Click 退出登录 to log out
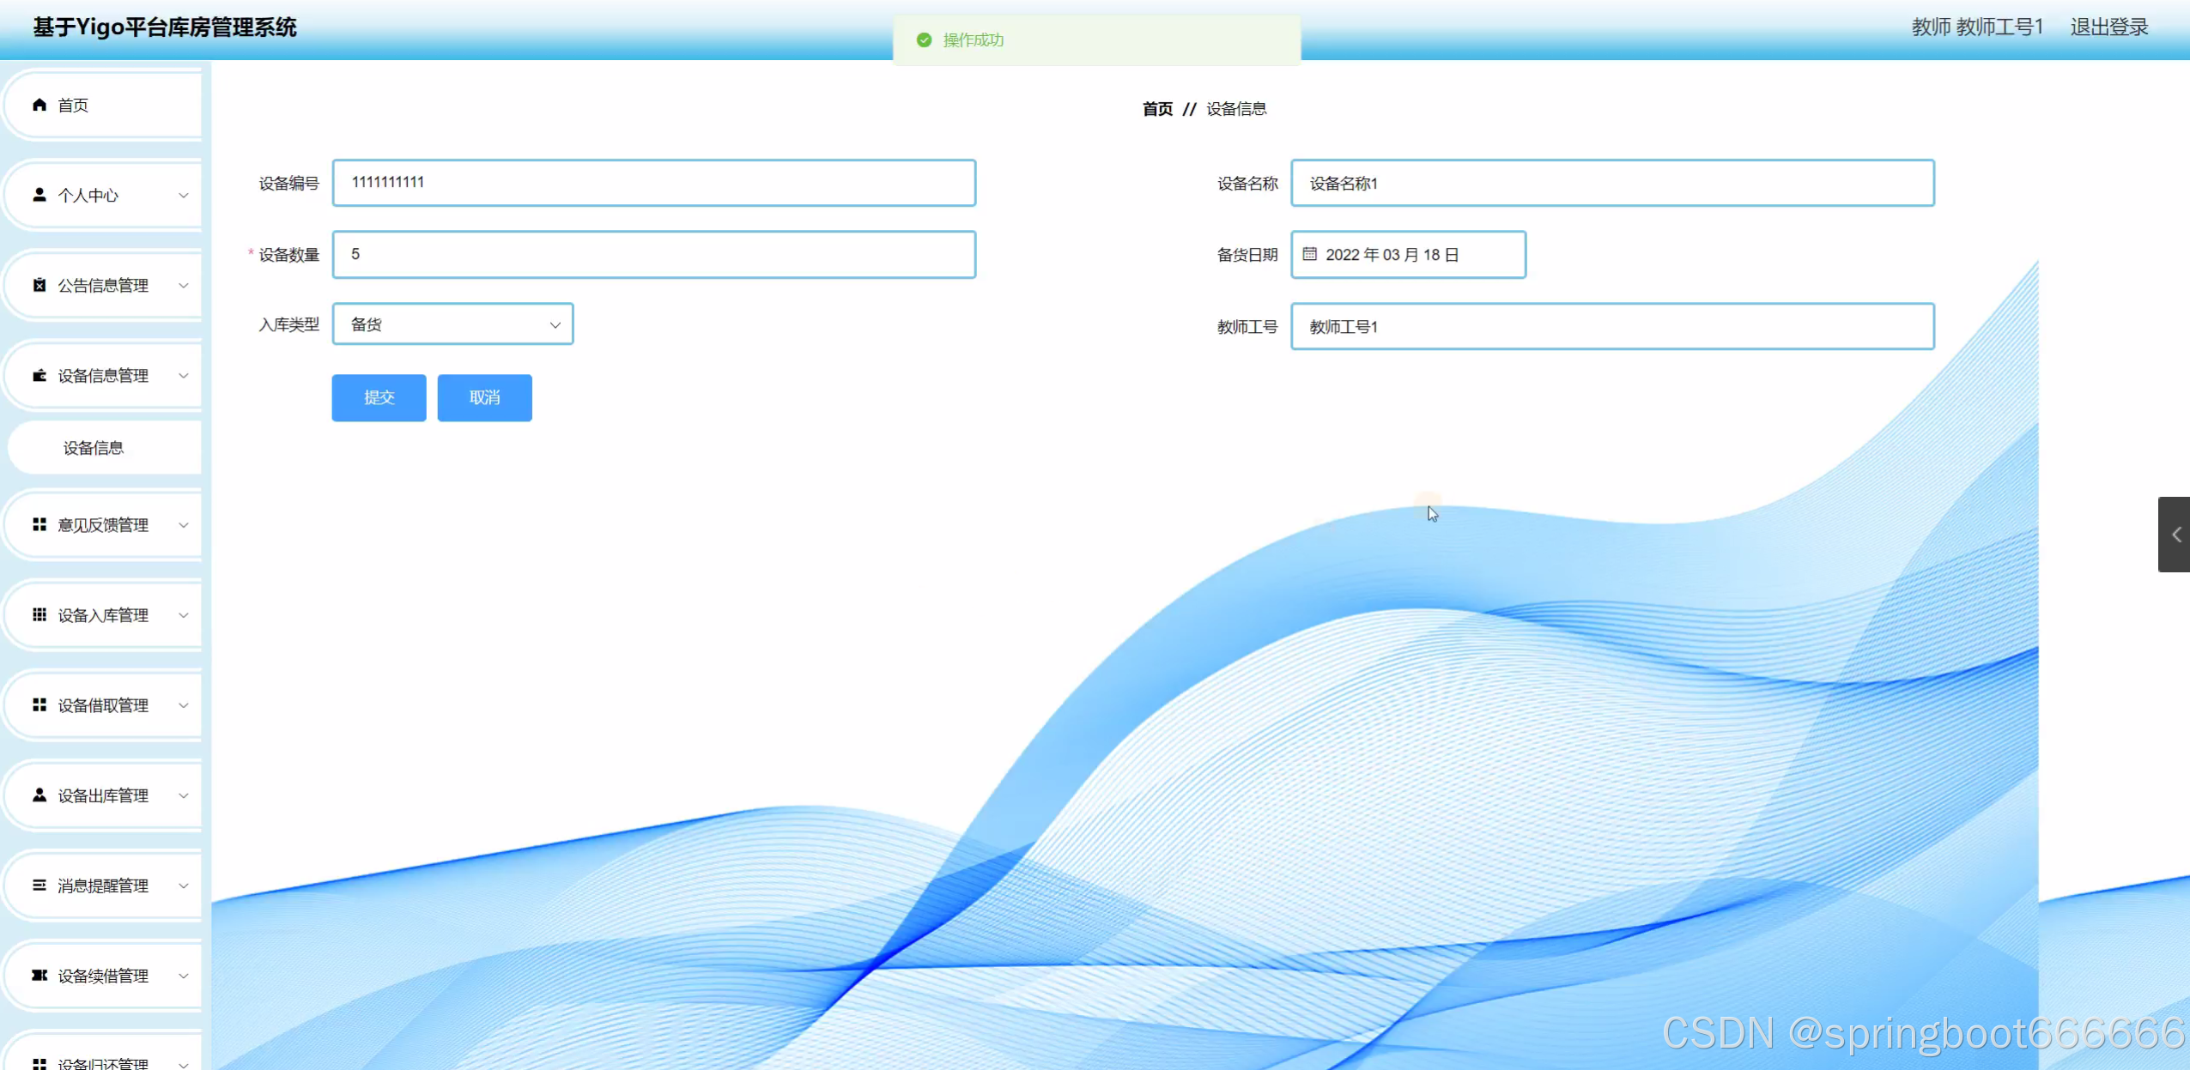This screenshot has height=1070, width=2190. (x=2108, y=27)
